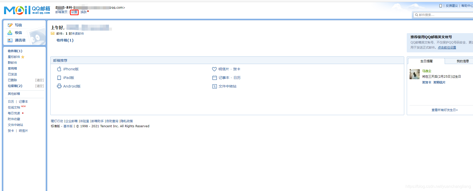Click the heart icon for 明信片-贺卡
Image resolution: width=473 pixels, height=191 pixels.
pyautogui.click(x=214, y=69)
